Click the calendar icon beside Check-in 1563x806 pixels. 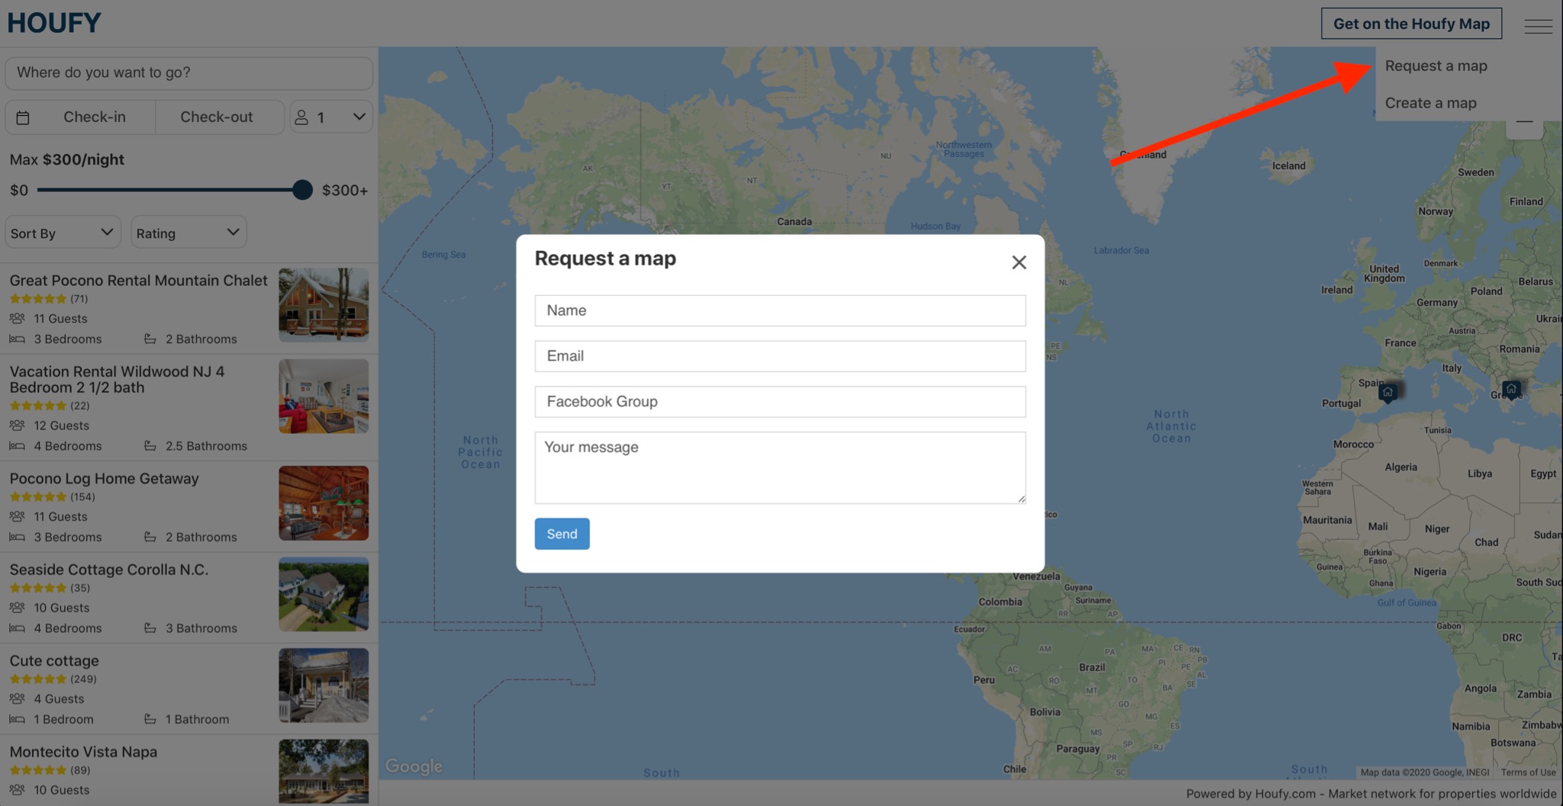pos(23,117)
